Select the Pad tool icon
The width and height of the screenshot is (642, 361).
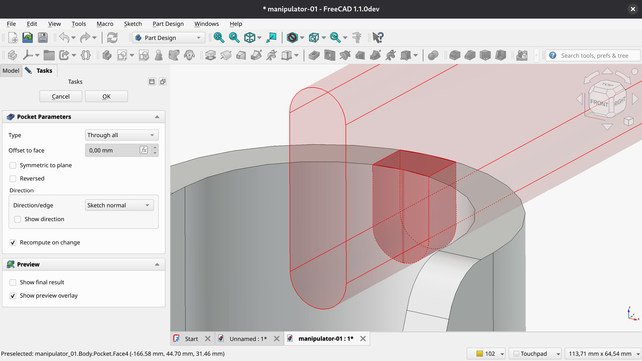[x=210, y=55]
